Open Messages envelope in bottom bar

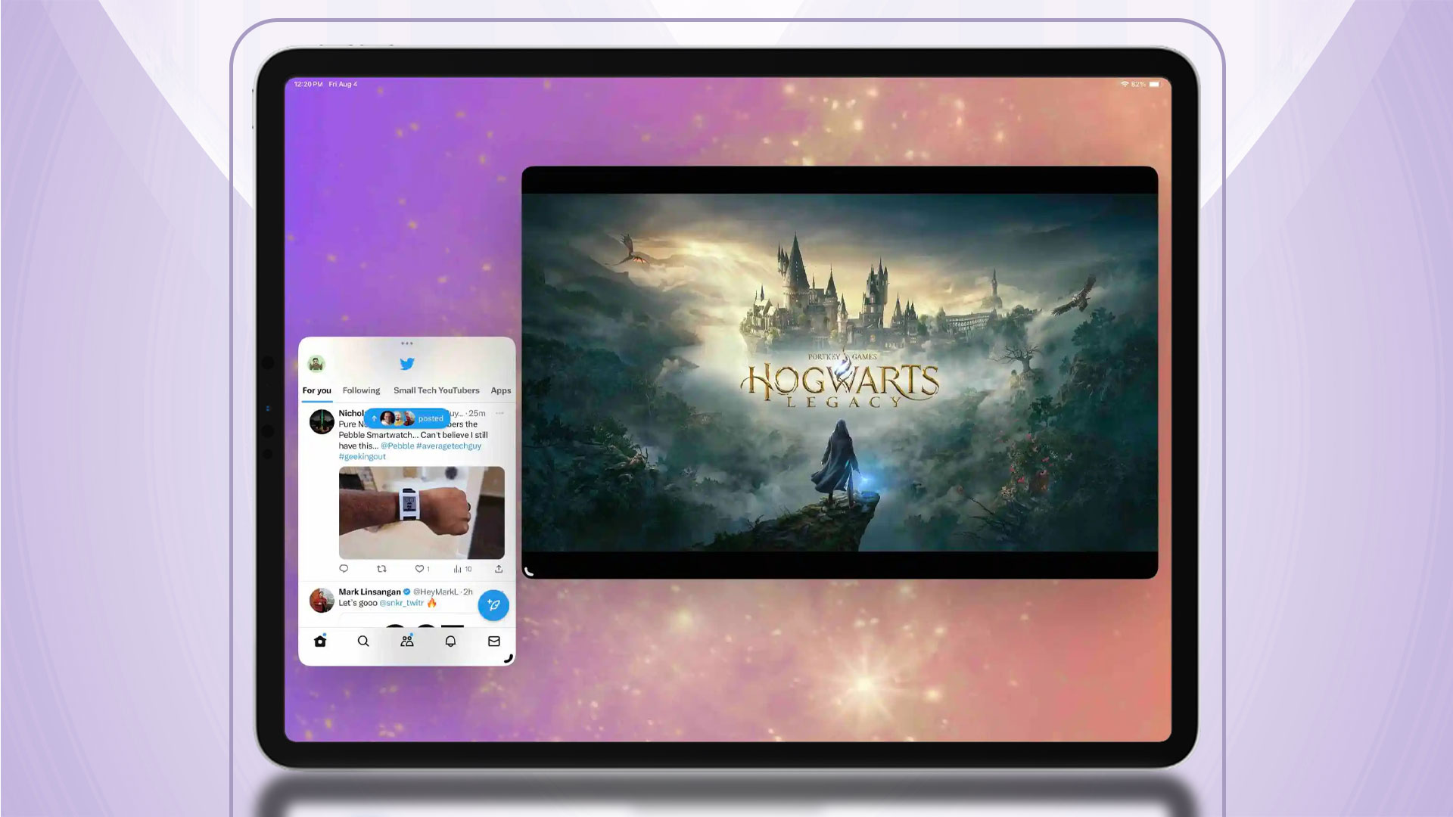(494, 641)
